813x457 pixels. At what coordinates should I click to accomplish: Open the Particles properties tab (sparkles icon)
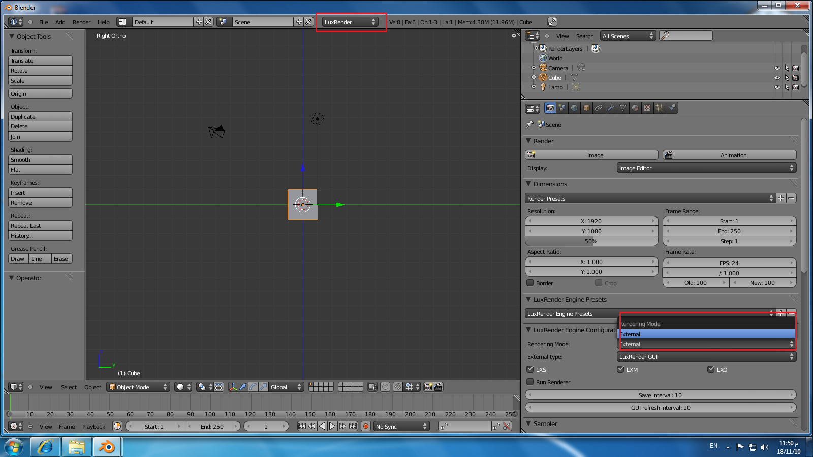pyautogui.click(x=660, y=108)
